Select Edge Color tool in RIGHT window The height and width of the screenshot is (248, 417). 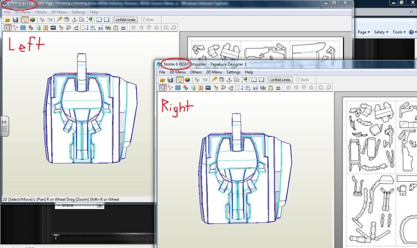pyautogui.click(x=185, y=87)
